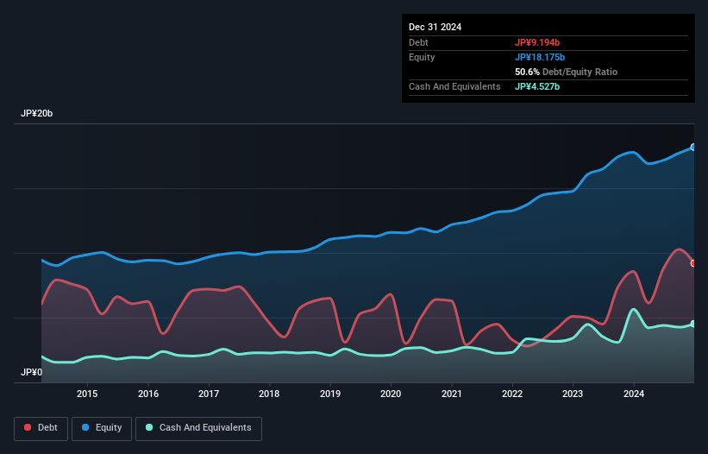The width and height of the screenshot is (708, 454).
Task: Select the Debt endpoint marker on chart
Action: 693,263
